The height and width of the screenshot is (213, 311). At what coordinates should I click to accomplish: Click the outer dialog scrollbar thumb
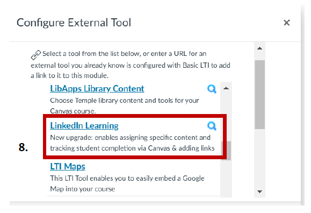[x=259, y=95]
